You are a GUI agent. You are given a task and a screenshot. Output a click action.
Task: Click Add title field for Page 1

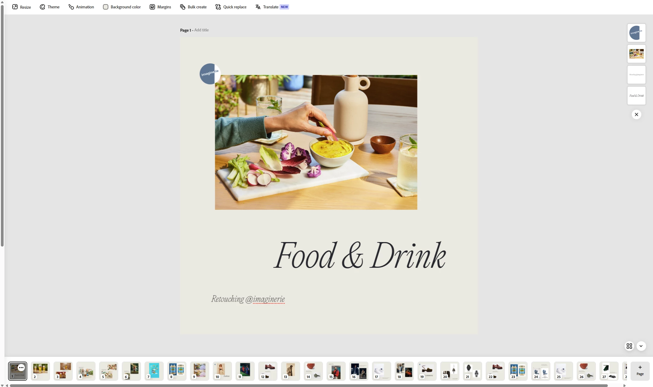point(201,30)
